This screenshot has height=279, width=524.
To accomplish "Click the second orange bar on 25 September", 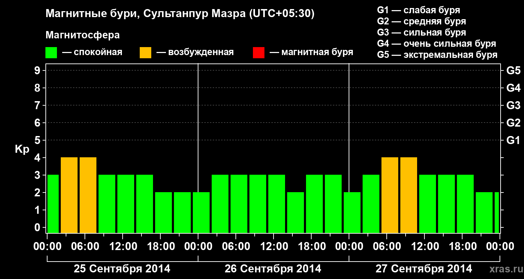I will tap(88, 195).
